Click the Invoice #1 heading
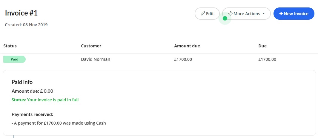 21,13
